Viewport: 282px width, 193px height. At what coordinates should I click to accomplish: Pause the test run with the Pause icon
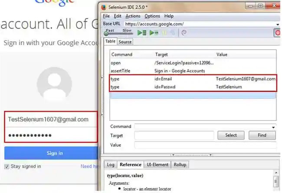point(164,33)
